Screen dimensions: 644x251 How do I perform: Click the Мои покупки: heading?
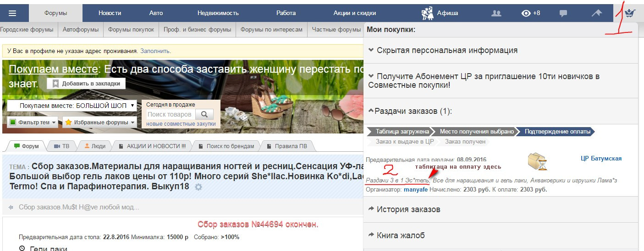pyautogui.click(x=391, y=30)
